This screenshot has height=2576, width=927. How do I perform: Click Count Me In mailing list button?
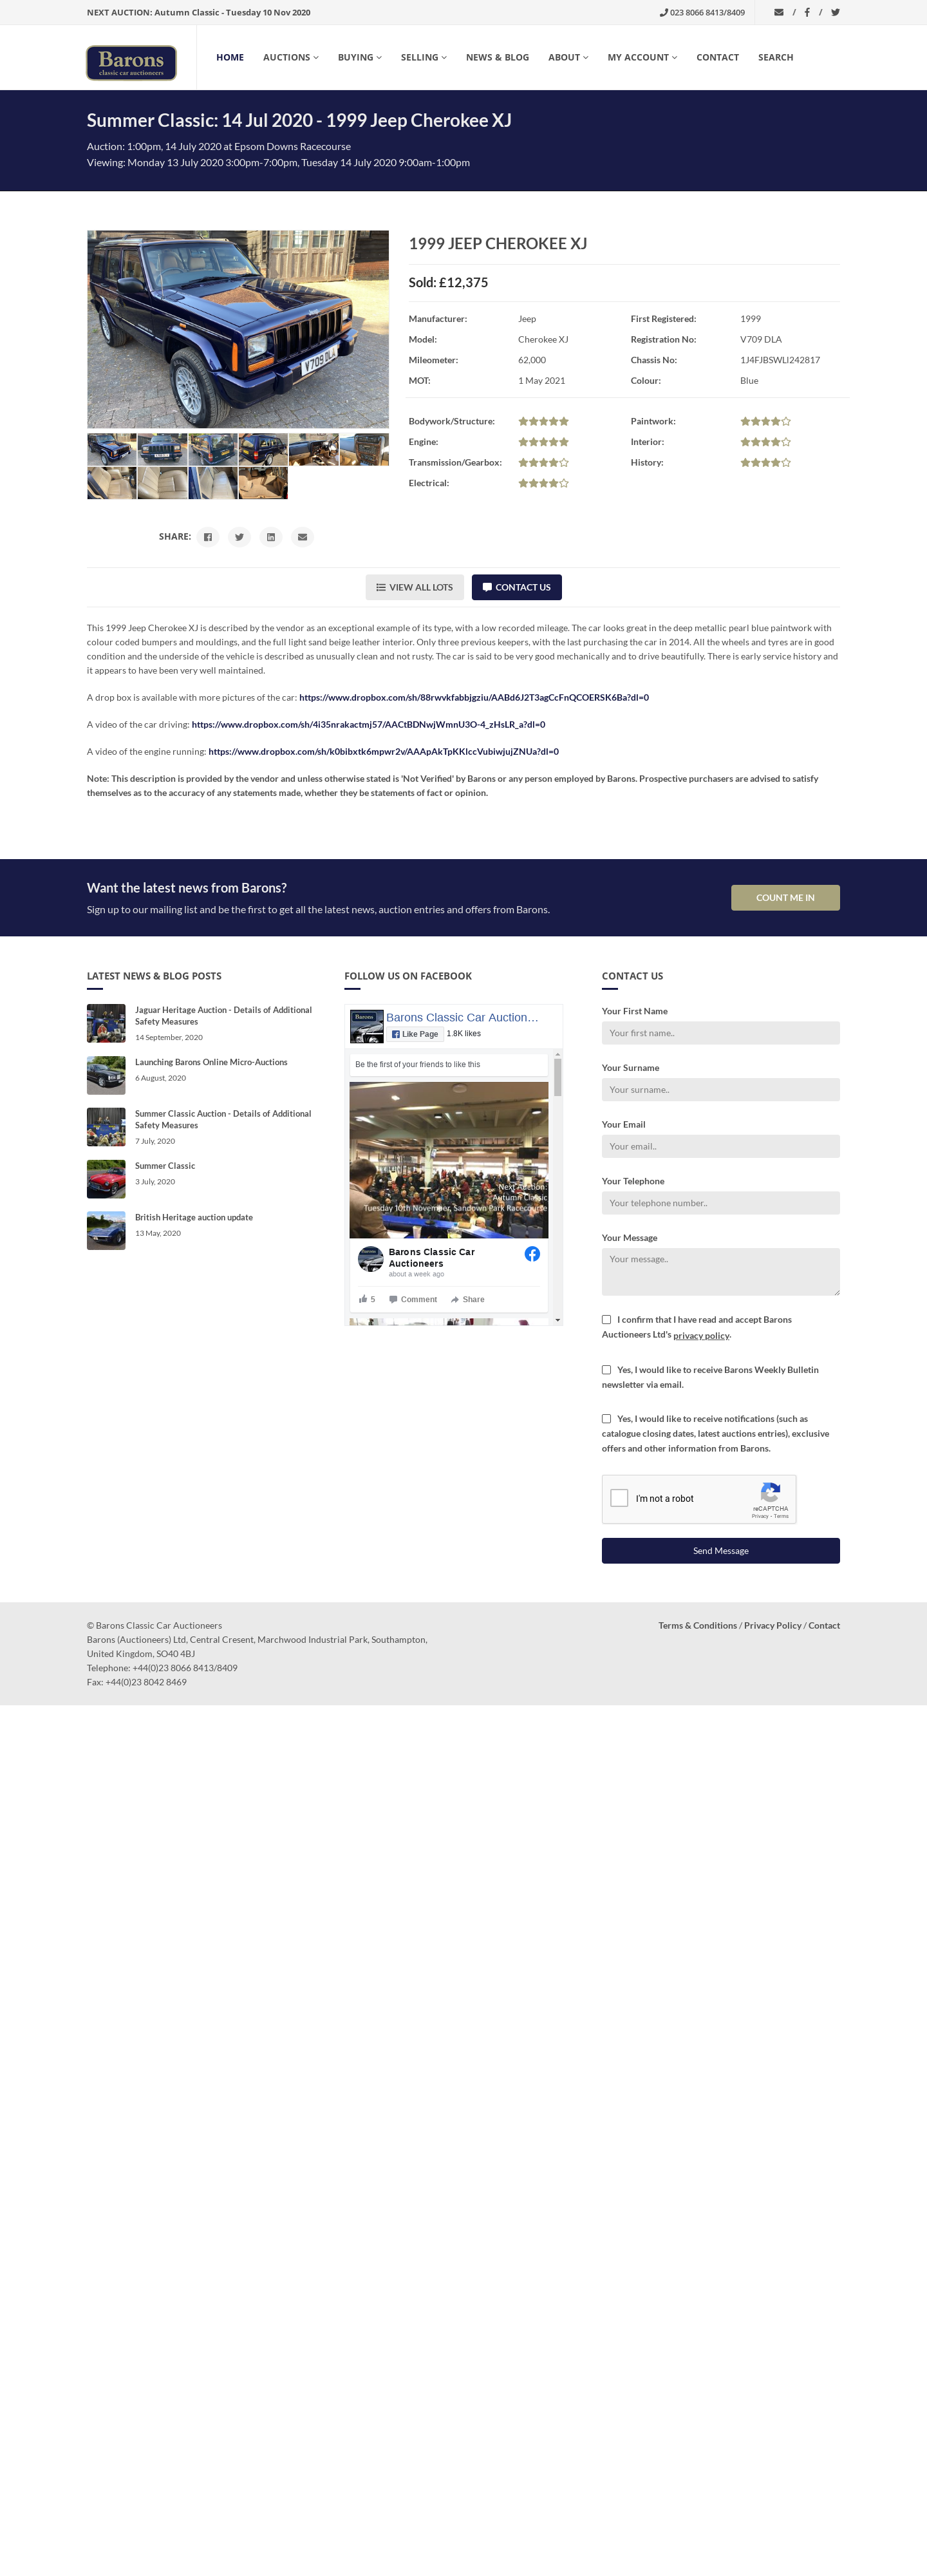pyautogui.click(x=785, y=898)
